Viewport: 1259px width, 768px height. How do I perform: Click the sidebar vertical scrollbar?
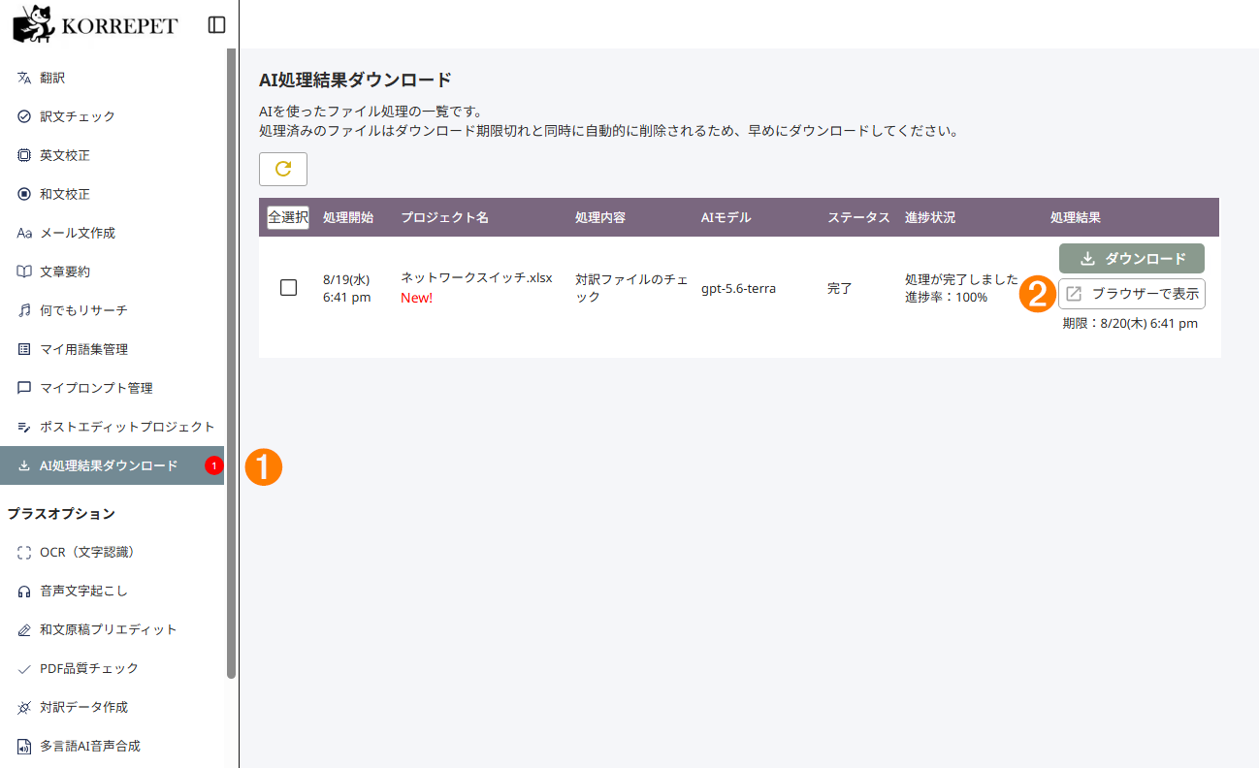click(x=231, y=364)
